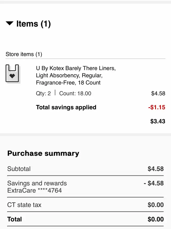Screen dimensions: 171x229
Task: Click Savings and rewards label
Action: [37, 183]
